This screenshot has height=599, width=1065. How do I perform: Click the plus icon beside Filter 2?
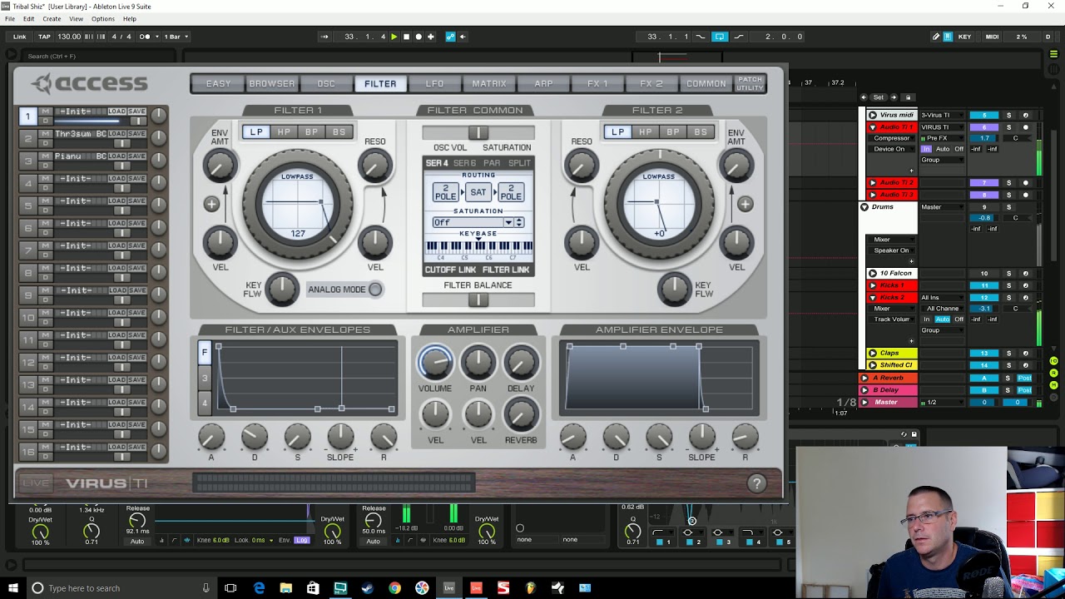tap(745, 204)
